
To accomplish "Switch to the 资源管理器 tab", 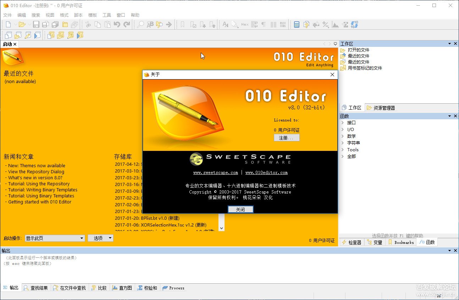I will 381,108.
